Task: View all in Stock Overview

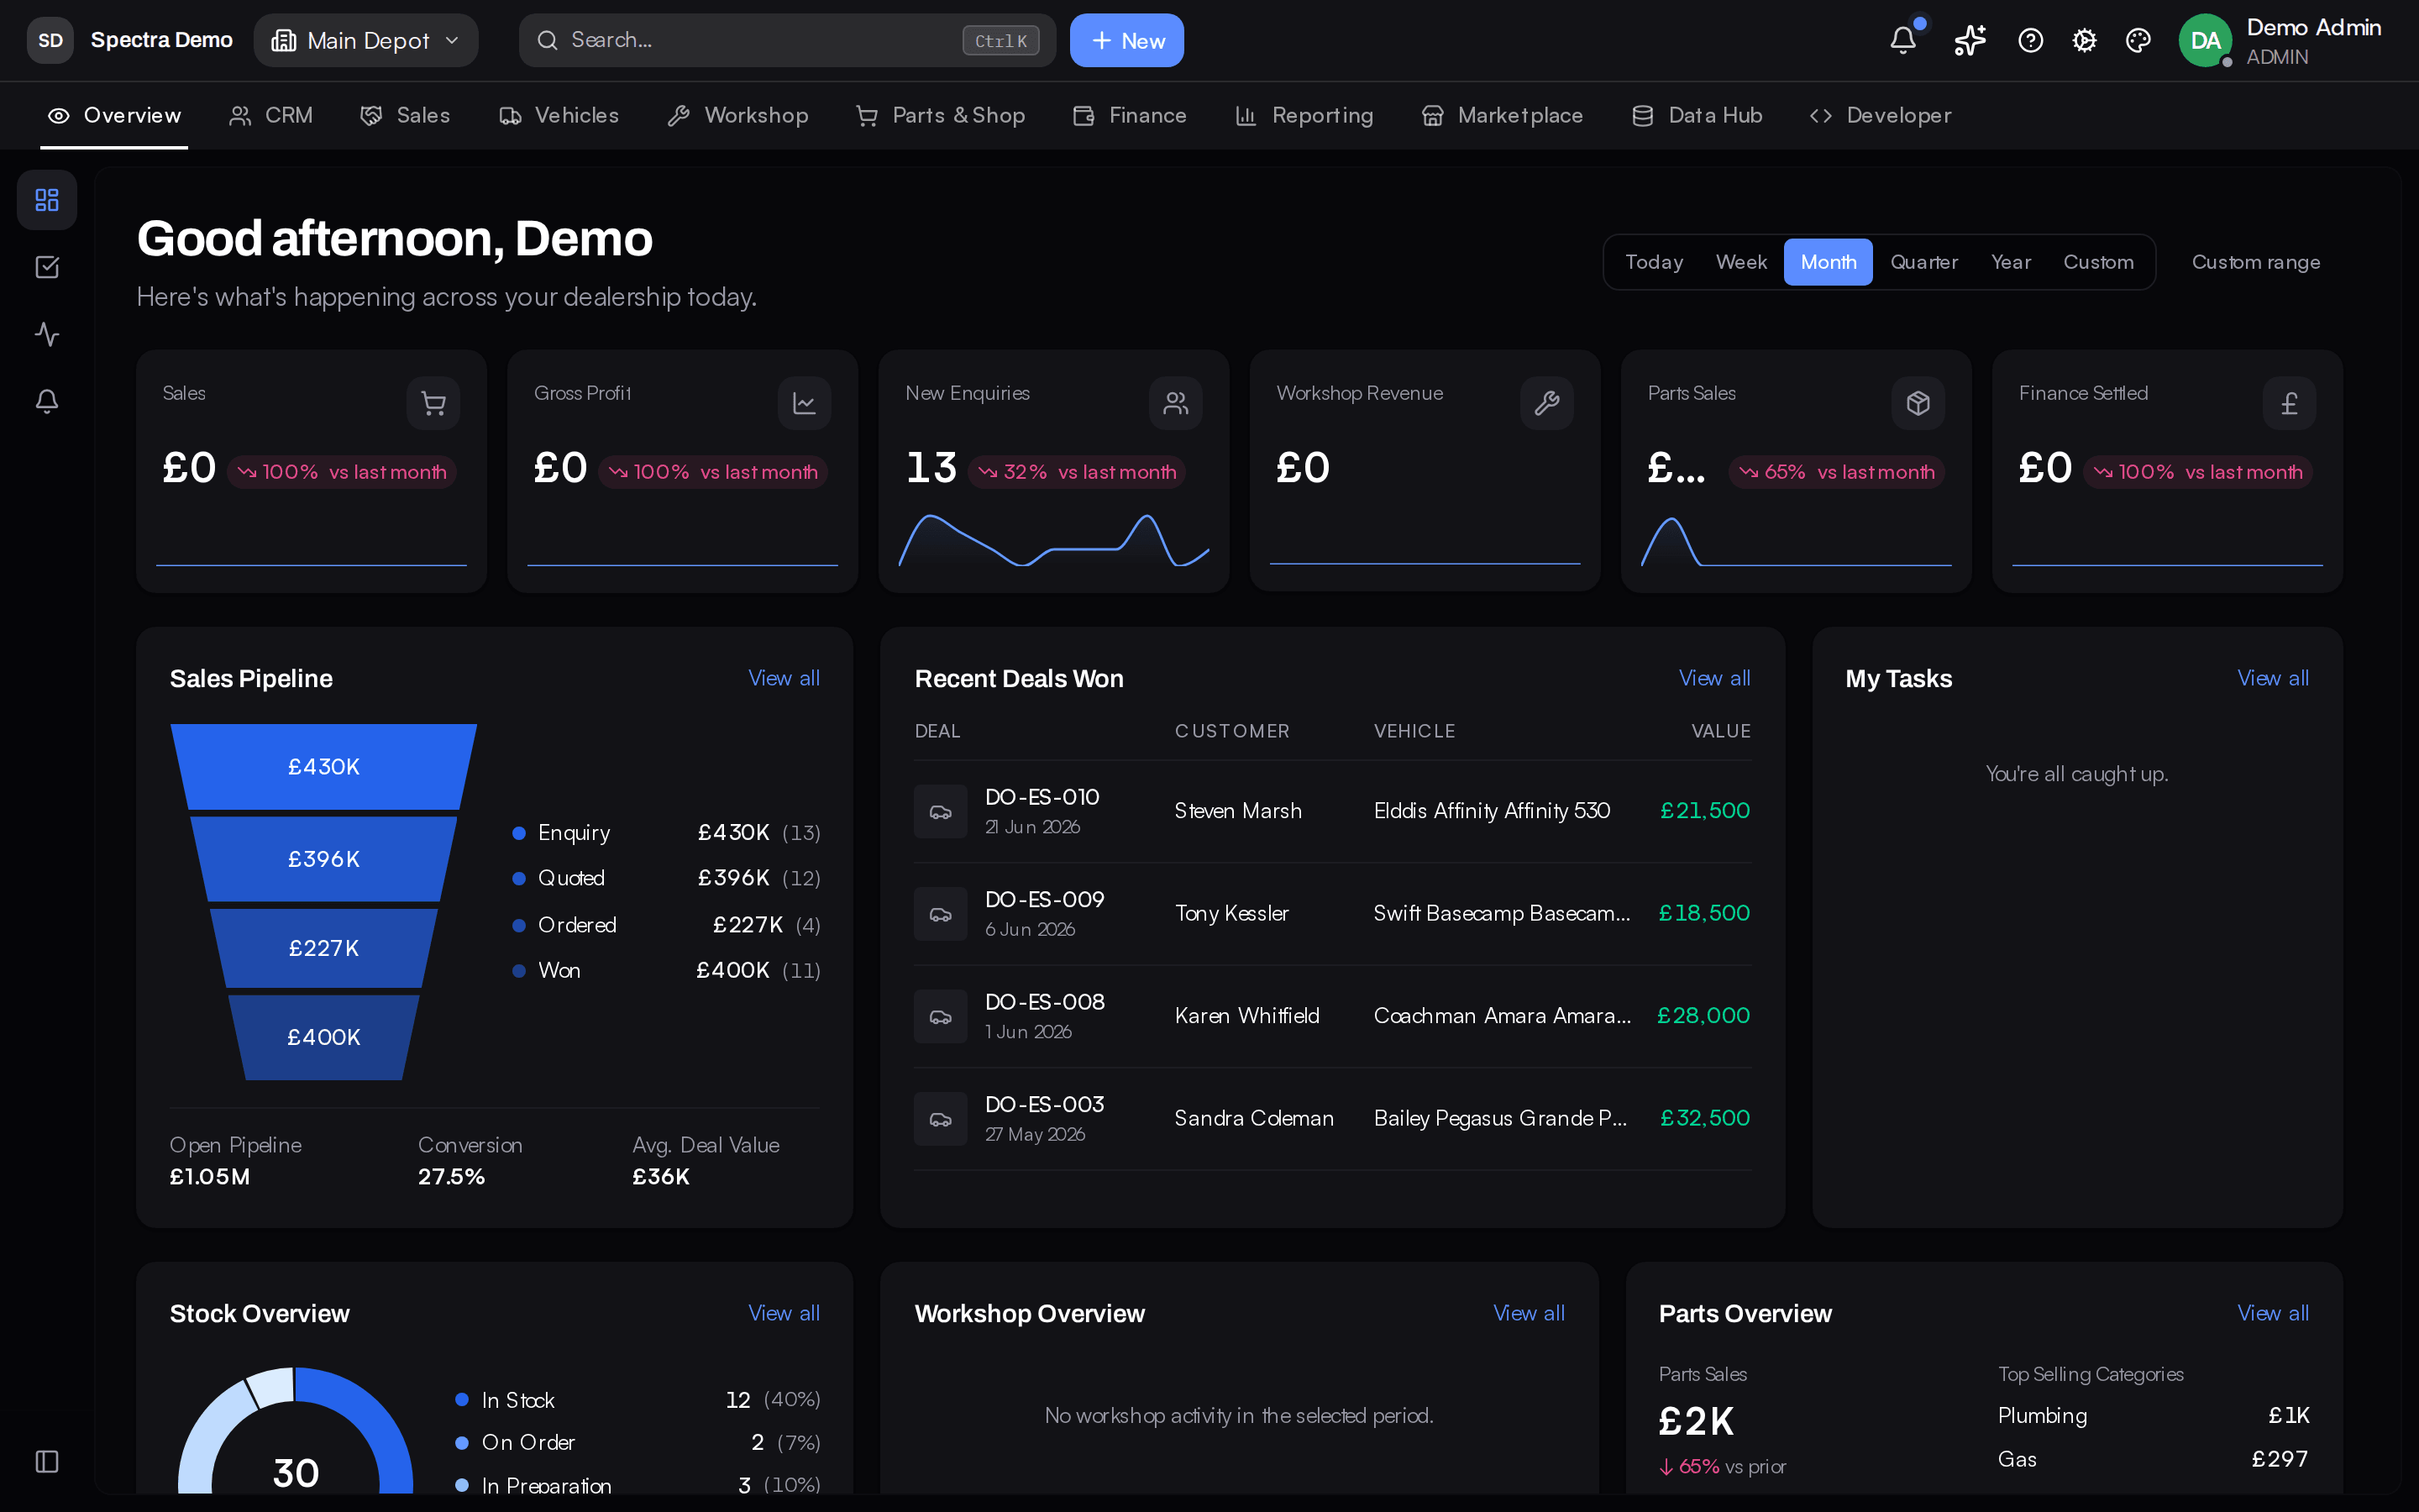Action: coord(784,1313)
